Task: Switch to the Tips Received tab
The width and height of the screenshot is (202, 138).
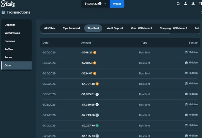Action: (x=71, y=28)
